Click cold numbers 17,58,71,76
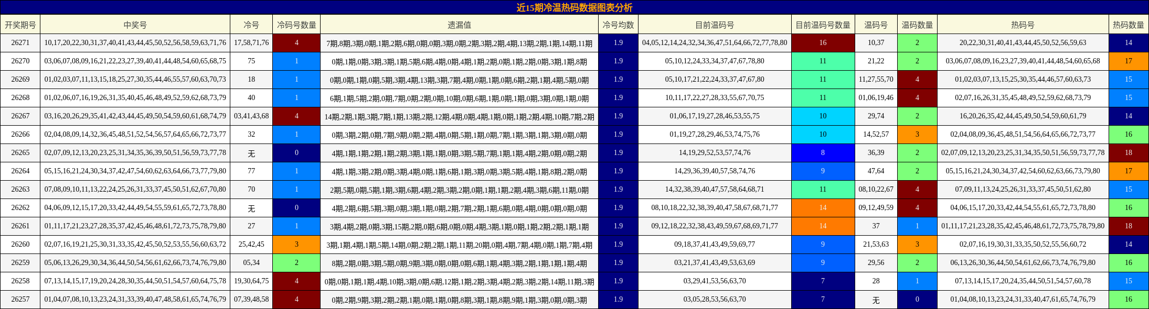Screen dimensions: 1149x309 coord(251,43)
